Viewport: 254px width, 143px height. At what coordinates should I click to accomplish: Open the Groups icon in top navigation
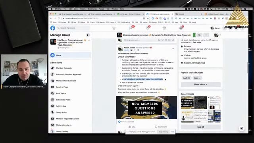click(x=181, y=28)
